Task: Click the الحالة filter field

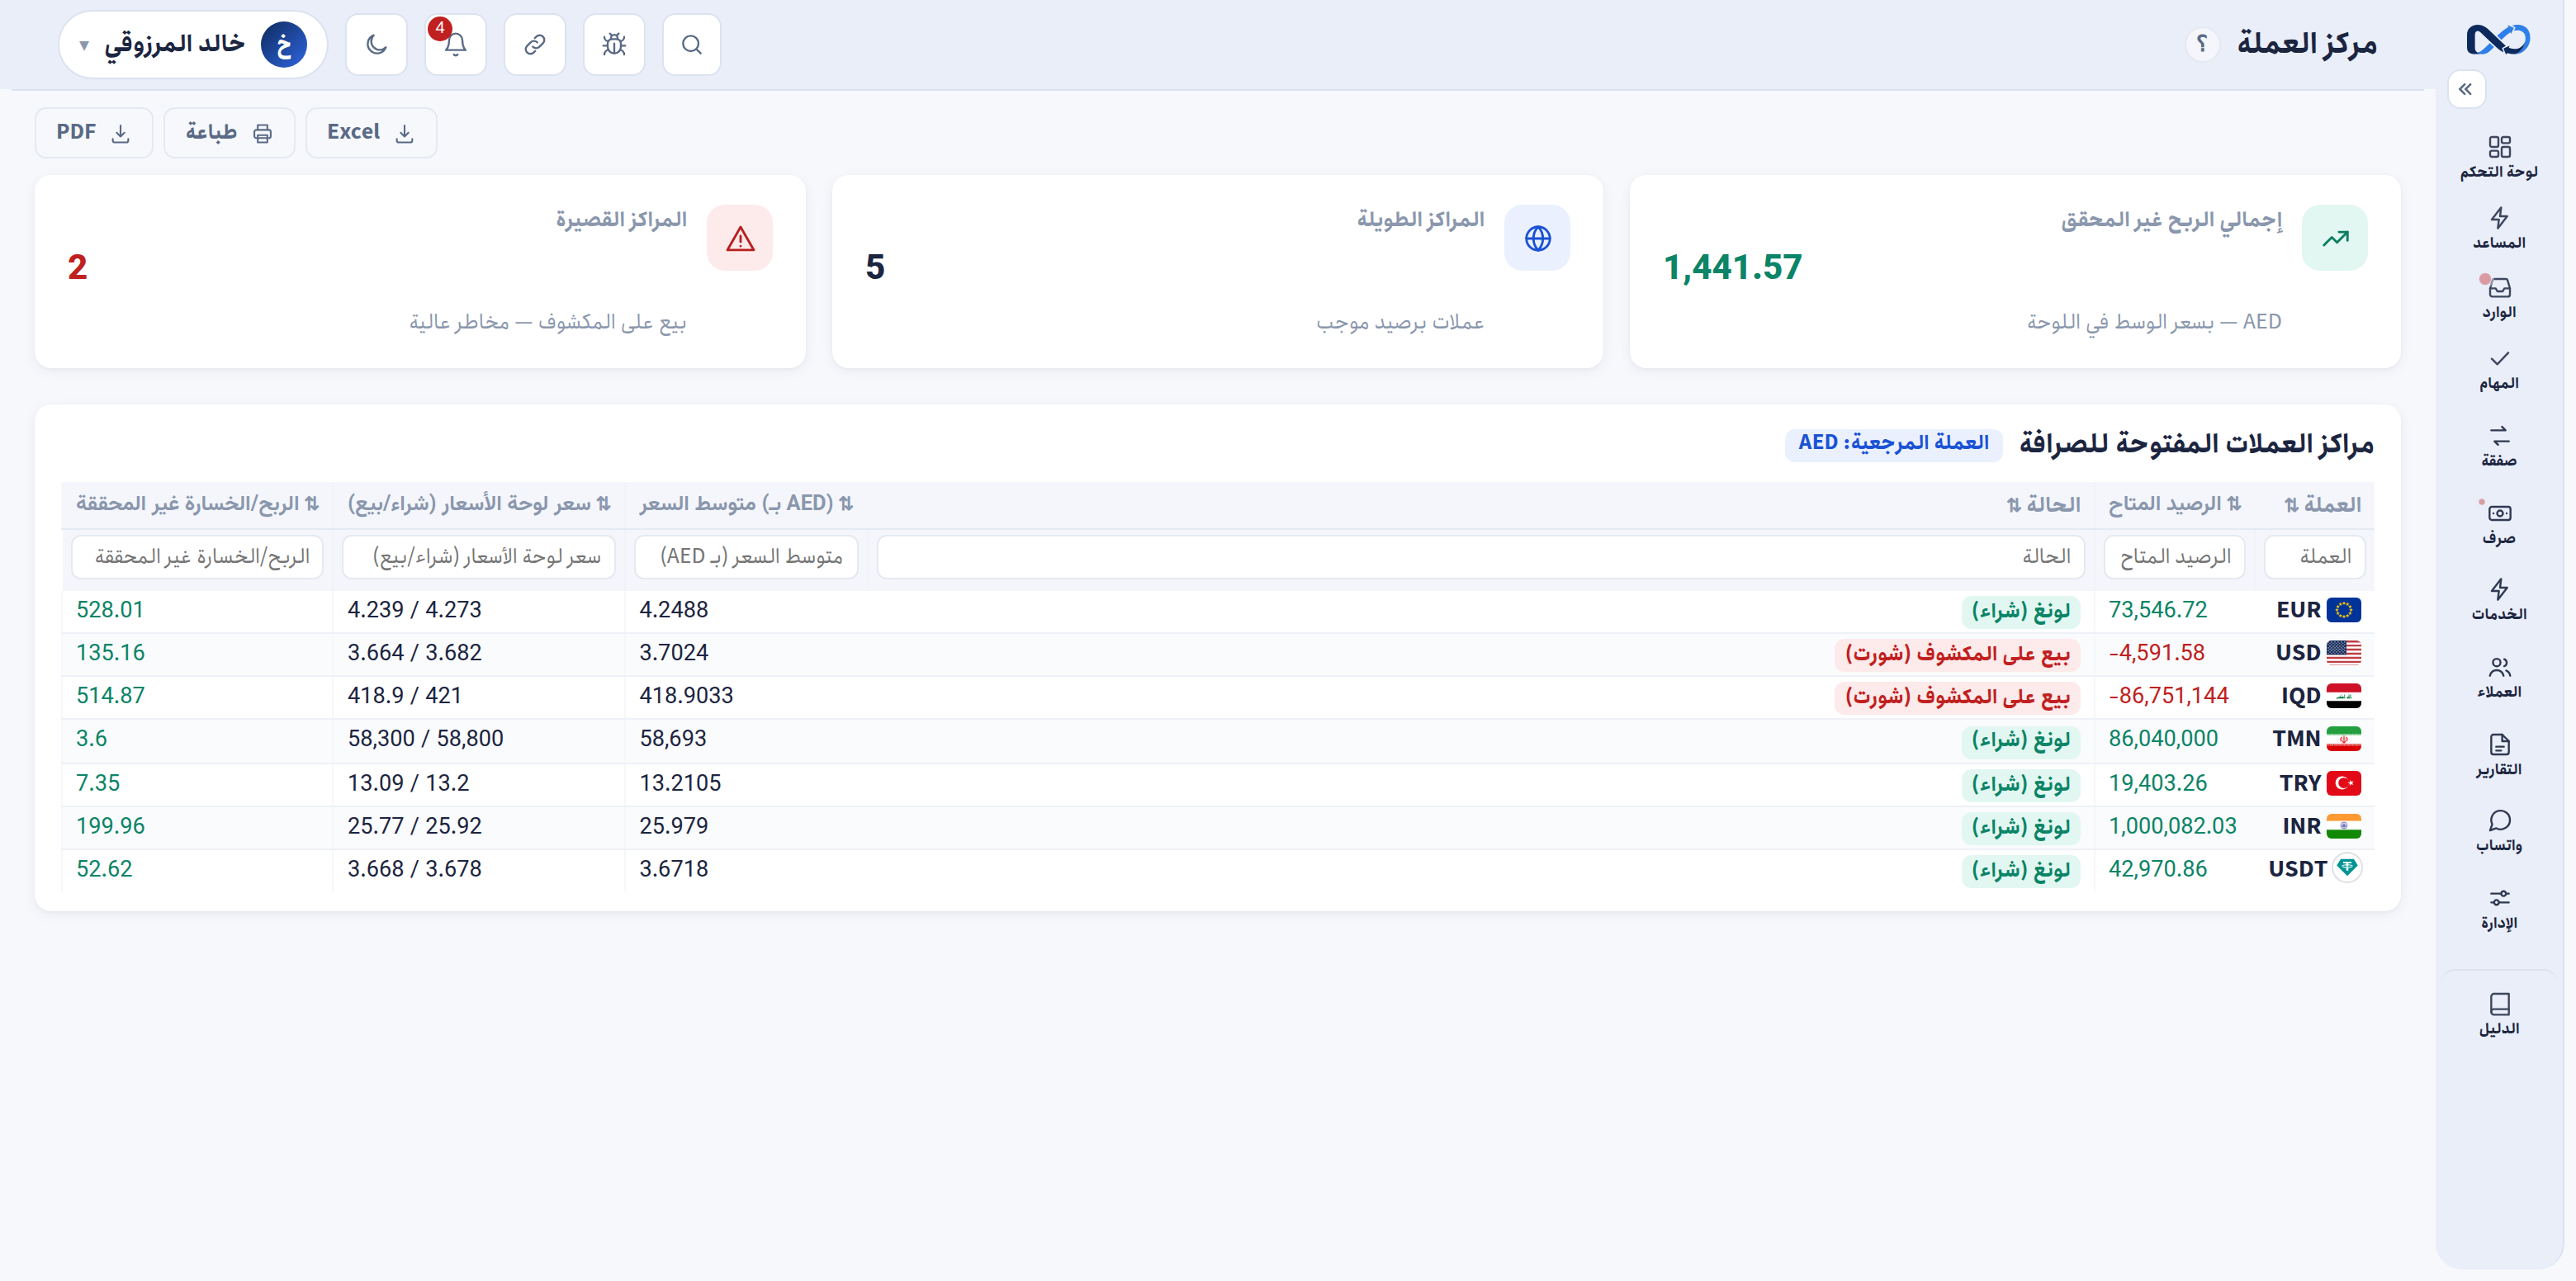Action: click(1480, 557)
